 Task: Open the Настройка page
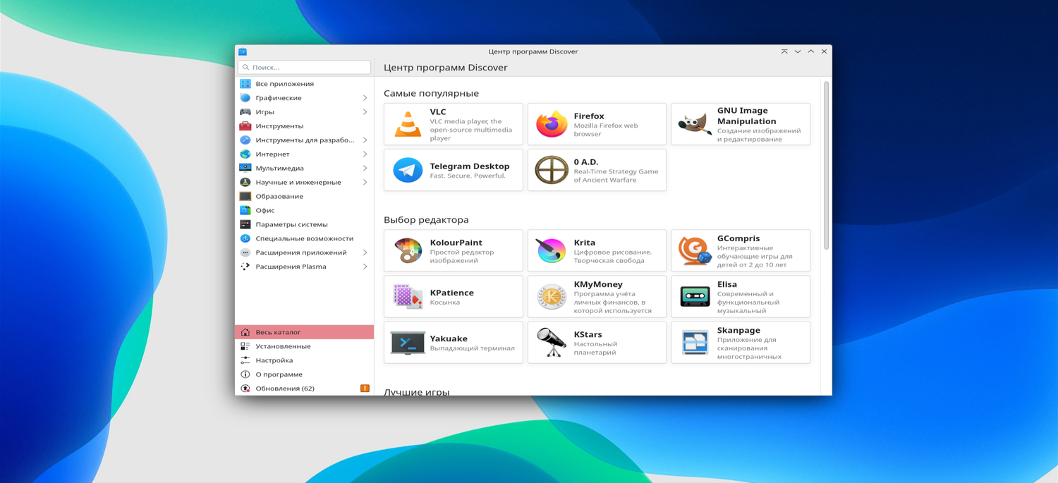tap(305, 360)
